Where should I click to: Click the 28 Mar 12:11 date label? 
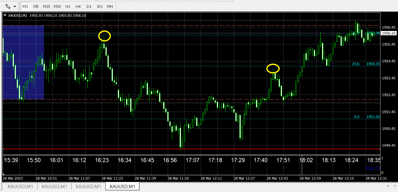click(211, 178)
